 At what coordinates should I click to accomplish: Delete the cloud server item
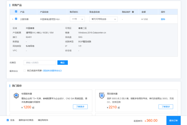pos(163,19)
